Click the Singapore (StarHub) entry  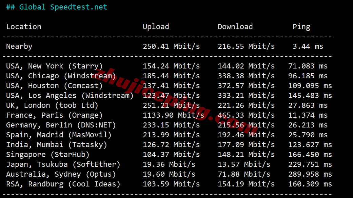tap(48, 155)
